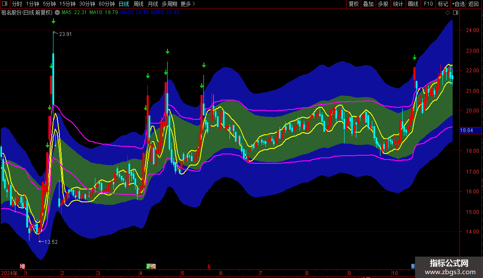Click the green 剧榜 event marker
483x278 pixels.
[151, 266]
